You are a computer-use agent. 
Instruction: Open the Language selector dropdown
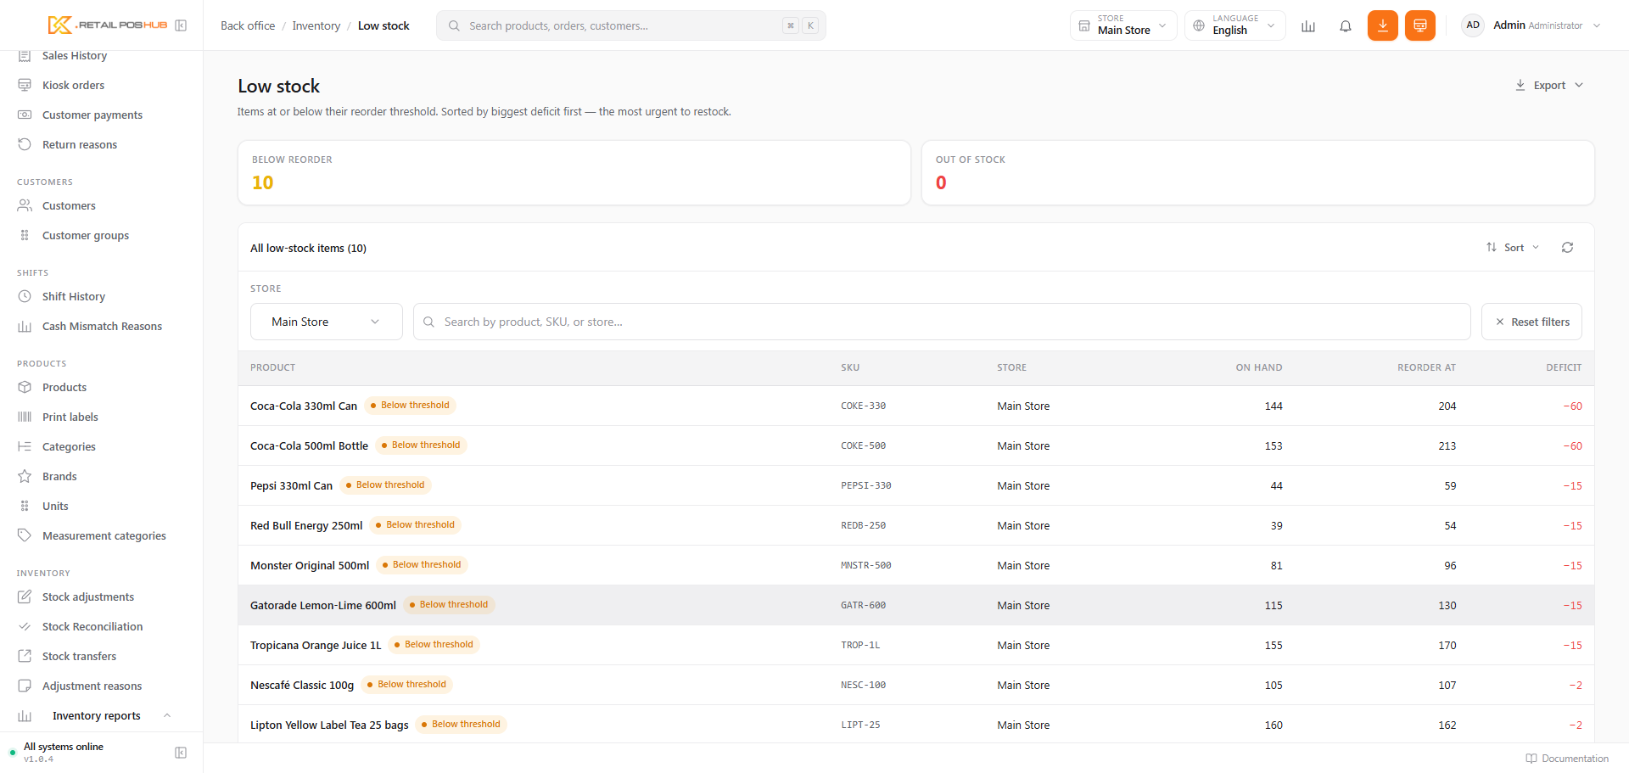[x=1235, y=25]
